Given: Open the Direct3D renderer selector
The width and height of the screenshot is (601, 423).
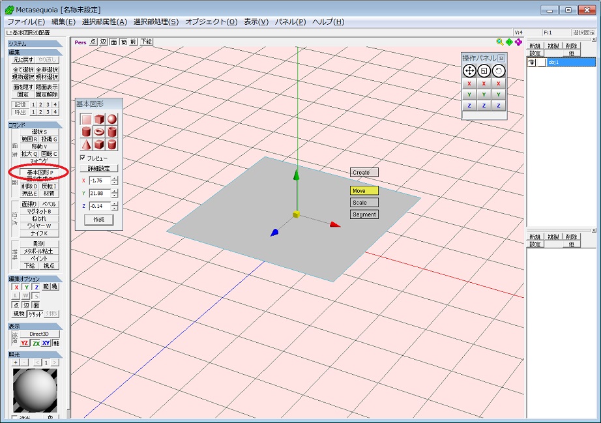Looking at the screenshot, I should [40, 334].
